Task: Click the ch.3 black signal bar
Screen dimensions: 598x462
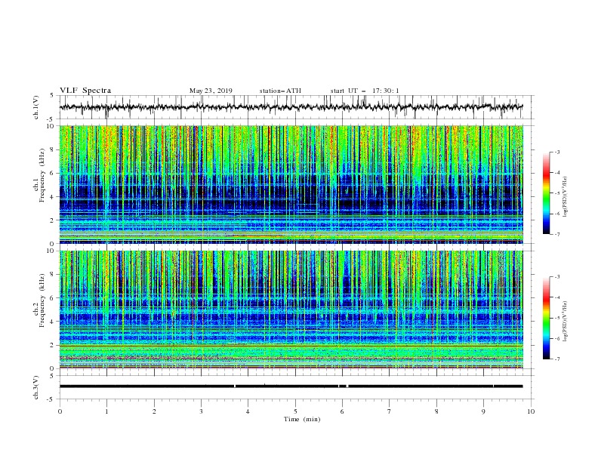Action: pos(291,387)
